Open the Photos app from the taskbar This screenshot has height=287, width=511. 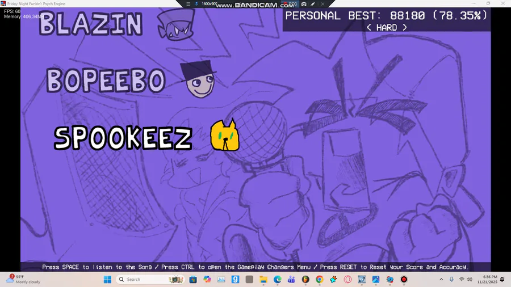376,279
